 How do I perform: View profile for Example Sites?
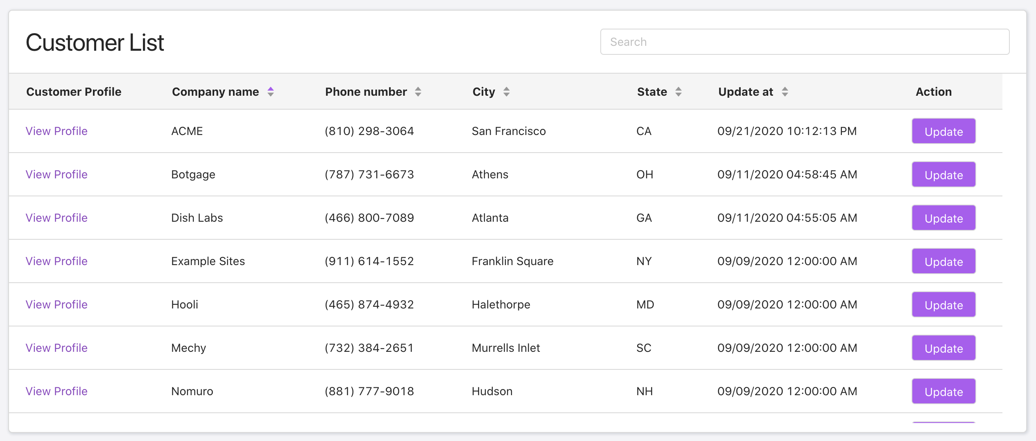pyautogui.click(x=57, y=261)
